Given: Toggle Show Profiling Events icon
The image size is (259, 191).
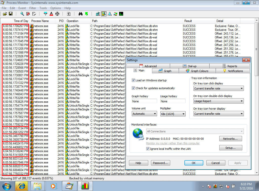Looking at the screenshot, I should click(x=121, y=14).
